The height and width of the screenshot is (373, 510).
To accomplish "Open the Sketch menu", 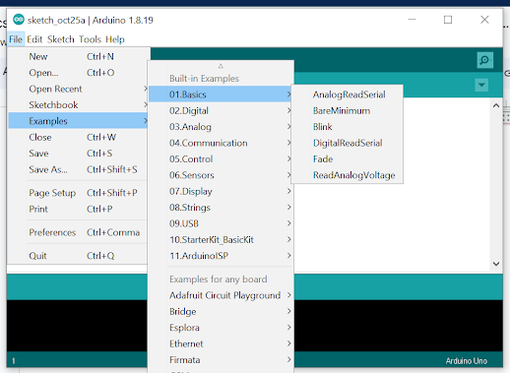I will coord(61,39).
